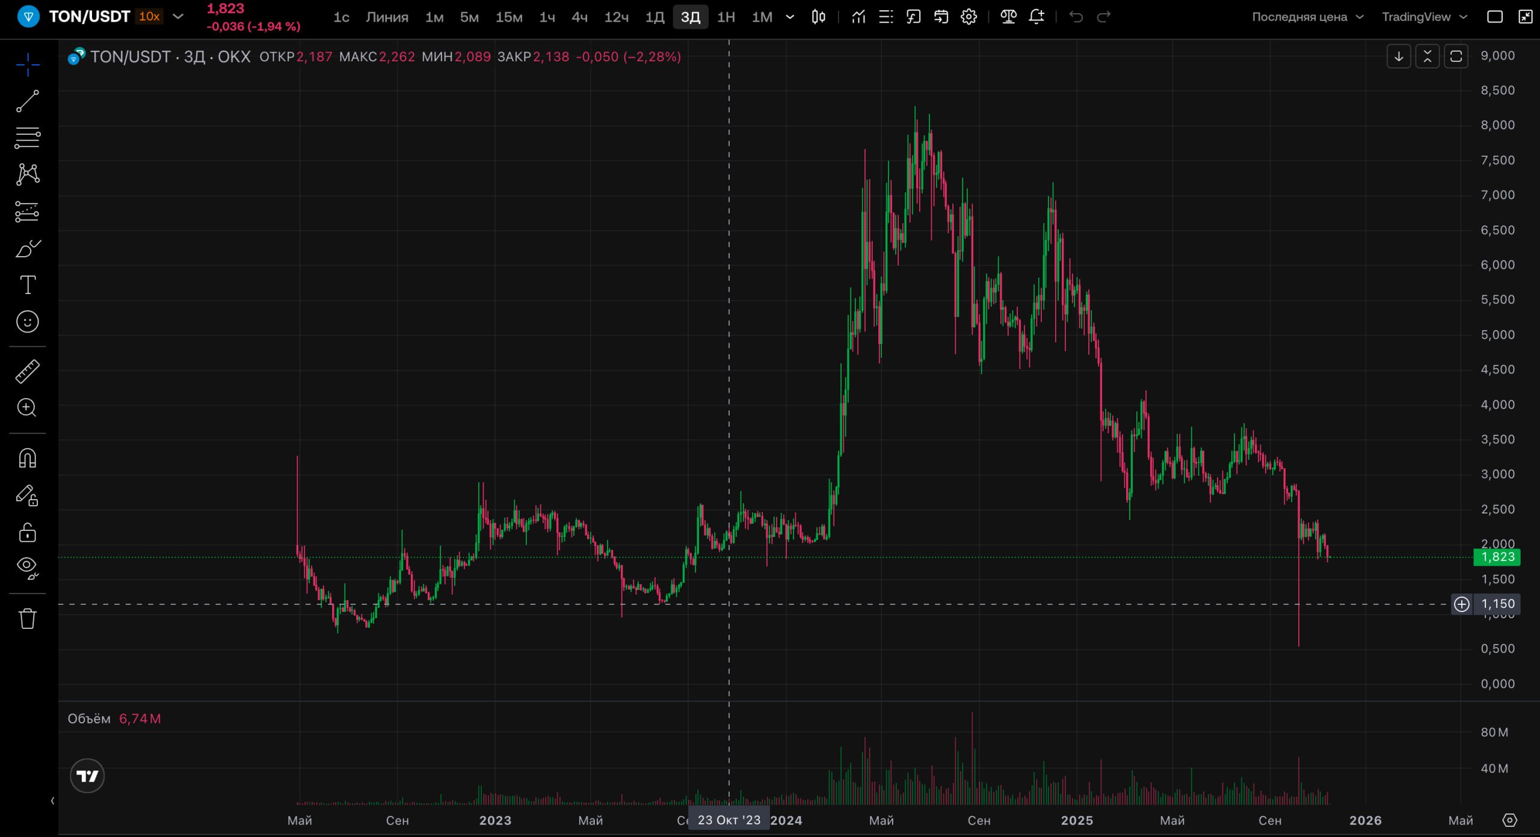Choose the text annotation tool
Viewport: 1540px width, 837px height.
pyautogui.click(x=28, y=285)
